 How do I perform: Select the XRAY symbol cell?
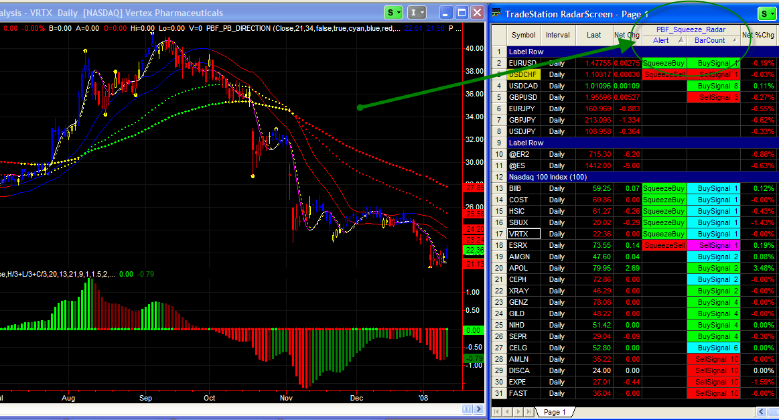click(523, 291)
